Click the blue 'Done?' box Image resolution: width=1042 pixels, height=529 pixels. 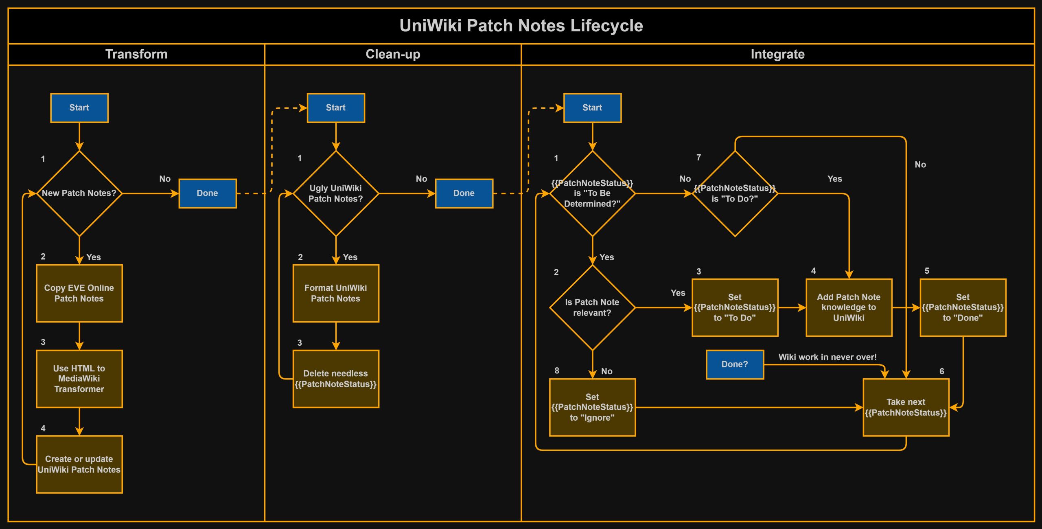tap(735, 364)
